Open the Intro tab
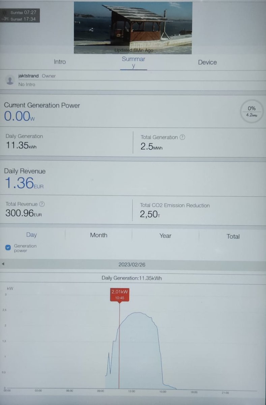The image size is (266, 405). coord(60,62)
